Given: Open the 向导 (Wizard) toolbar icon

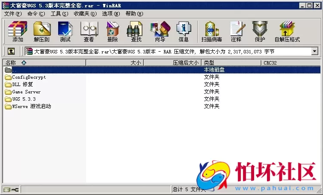Looking at the screenshot, I should coord(160,31).
